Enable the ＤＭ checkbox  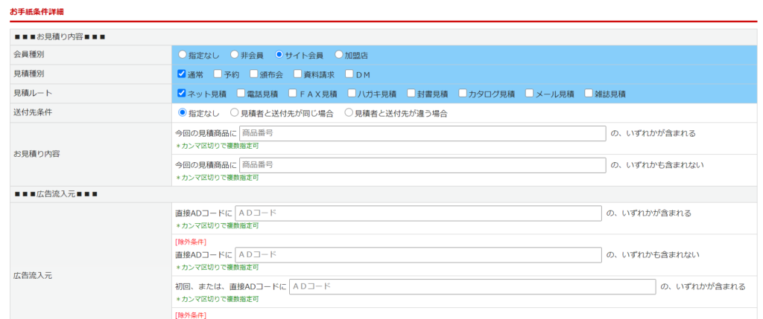pyautogui.click(x=349, y=74)
